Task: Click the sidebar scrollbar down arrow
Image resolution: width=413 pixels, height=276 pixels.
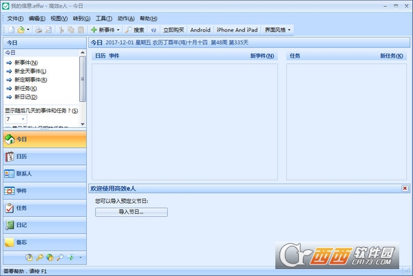Action: coord(83,124)
